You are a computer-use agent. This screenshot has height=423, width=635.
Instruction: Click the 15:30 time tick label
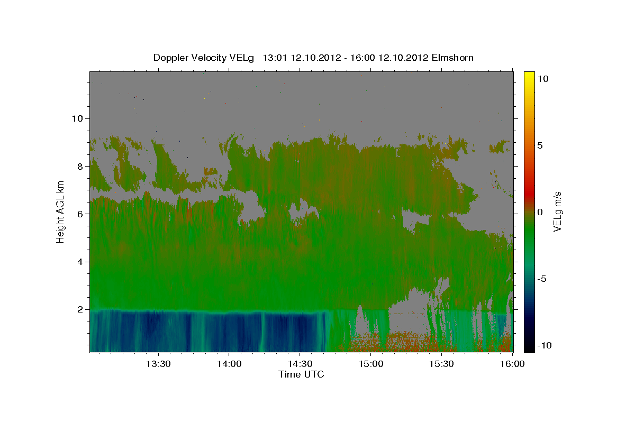click(x=442, y=364)
